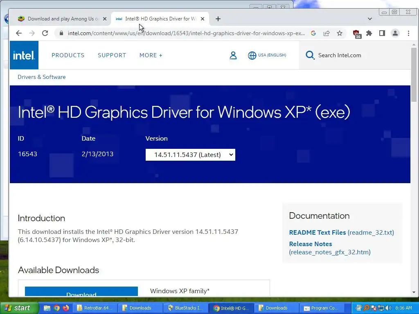The image size is (419, 314).
Task: Switch to Program Co... taskbar item
Action: point(322,308)
